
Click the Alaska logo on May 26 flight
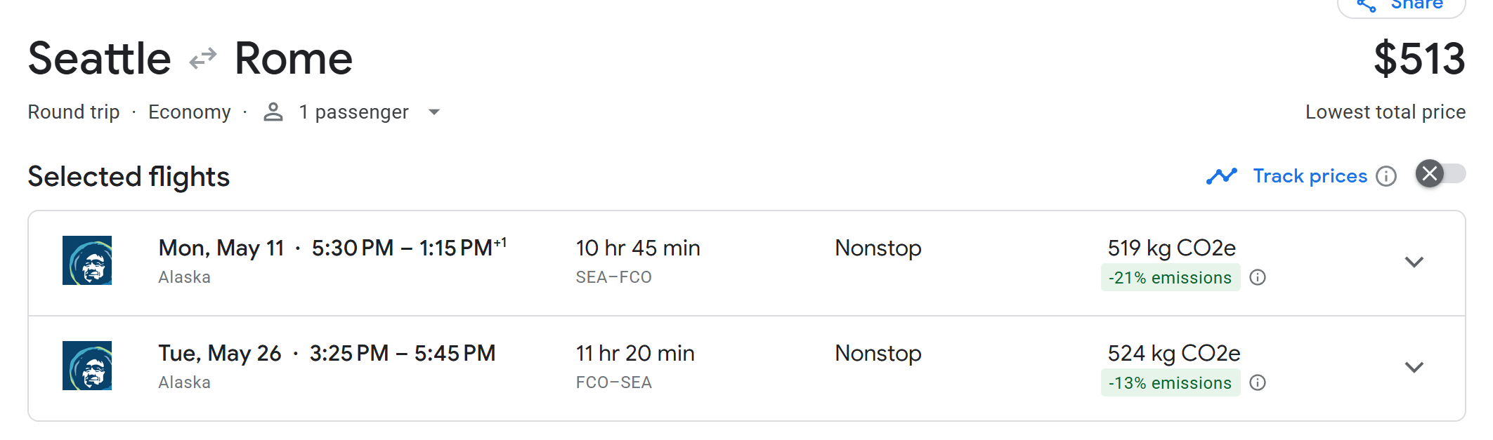tap(87, 366)
